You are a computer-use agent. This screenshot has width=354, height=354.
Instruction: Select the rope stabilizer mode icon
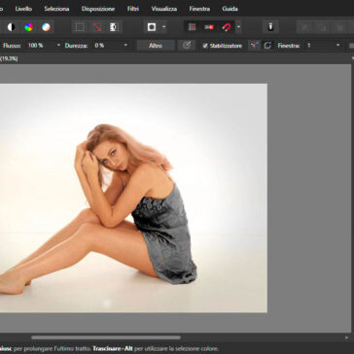(x=255, y=46)
